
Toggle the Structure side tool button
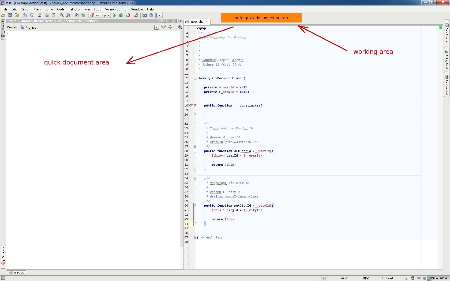coord(3,257)
